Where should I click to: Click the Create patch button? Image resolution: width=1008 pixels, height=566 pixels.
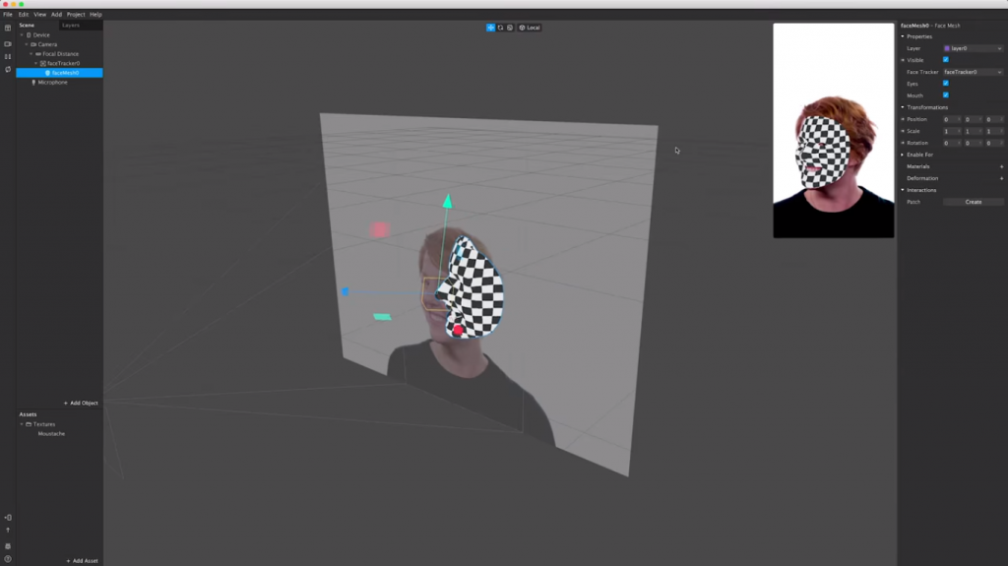pyautogui.click(x=973, y=202)
